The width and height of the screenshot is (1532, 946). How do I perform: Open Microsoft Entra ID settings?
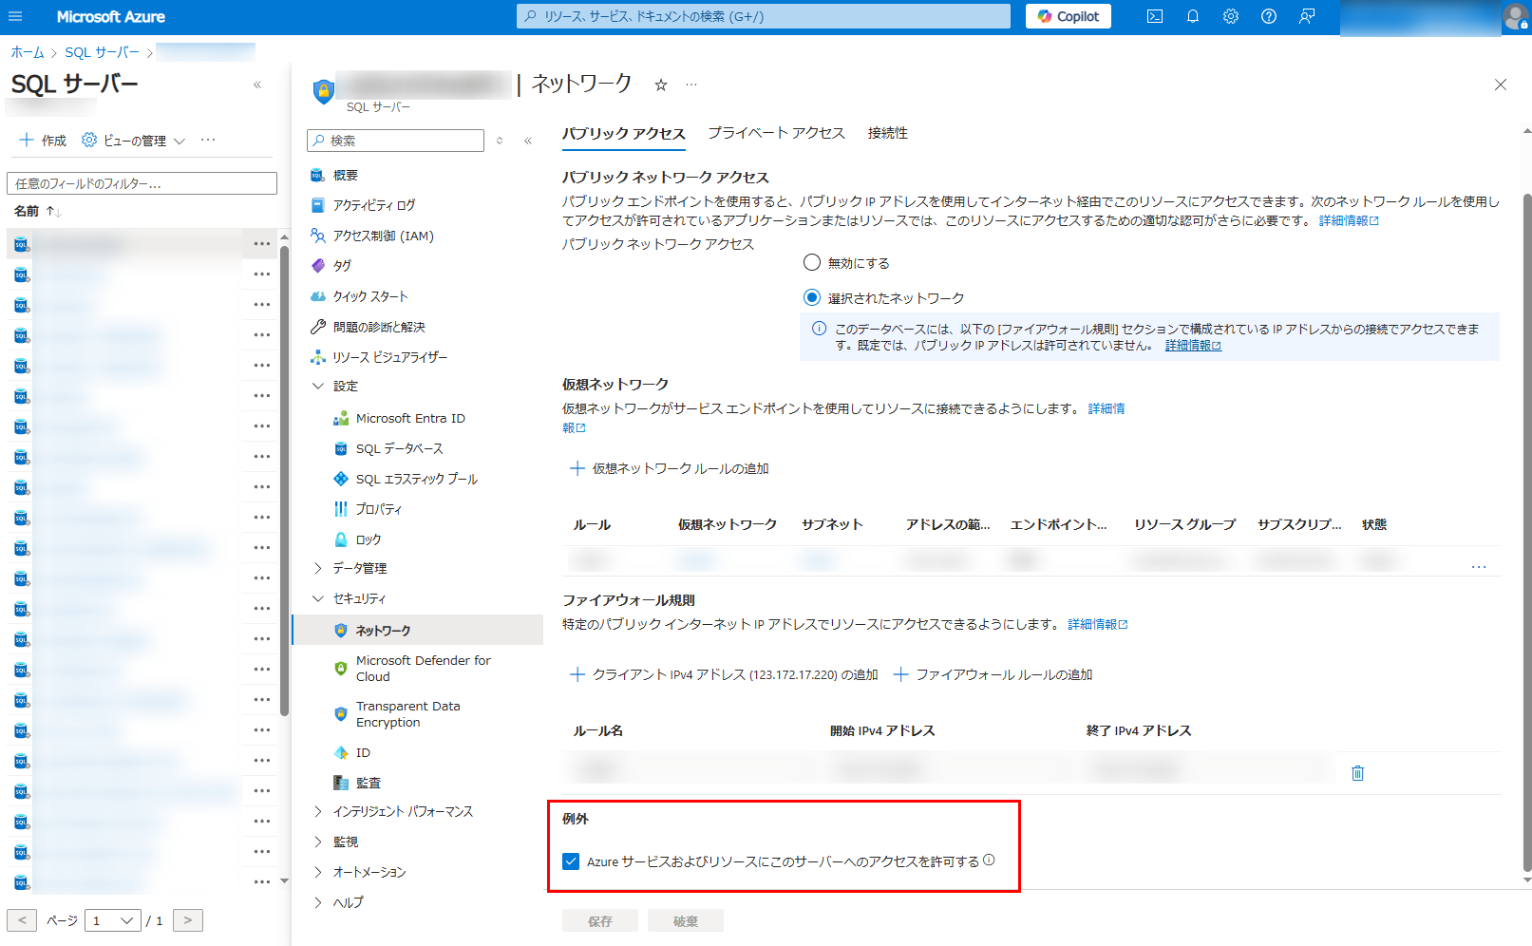coord(410,419)
